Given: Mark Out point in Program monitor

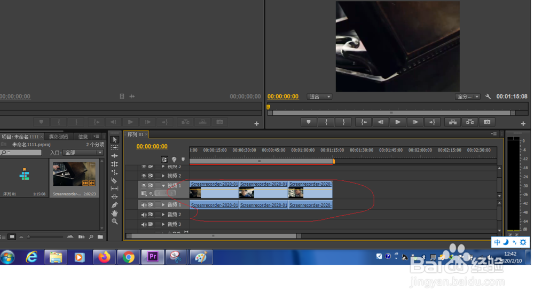Looking at the screenshot, I should 343,122.
